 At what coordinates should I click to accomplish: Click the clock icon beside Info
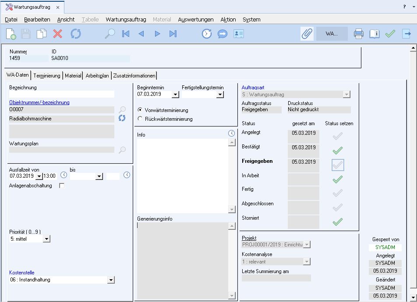232,133
